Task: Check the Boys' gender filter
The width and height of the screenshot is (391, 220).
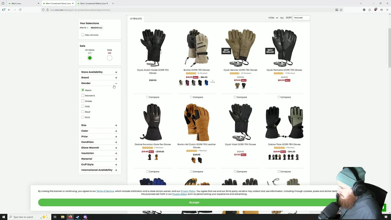Action: (83, 112)
